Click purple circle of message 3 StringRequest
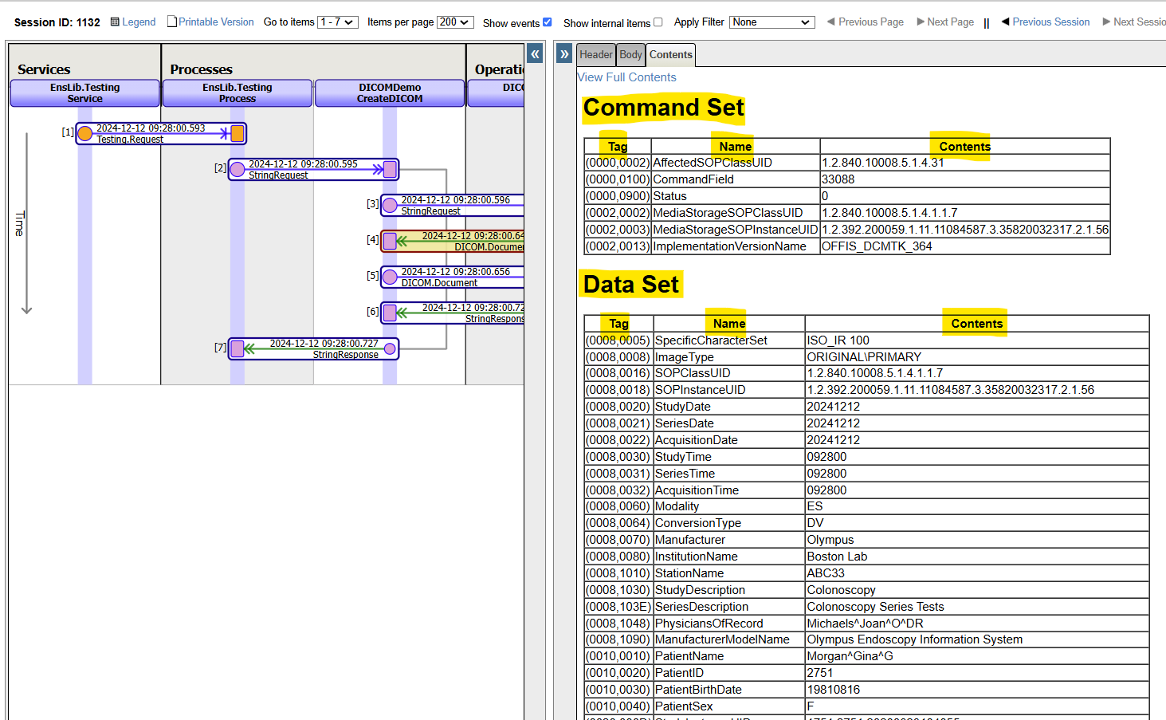The width and height of the screenshot is (1166, 720). (390, 205)
